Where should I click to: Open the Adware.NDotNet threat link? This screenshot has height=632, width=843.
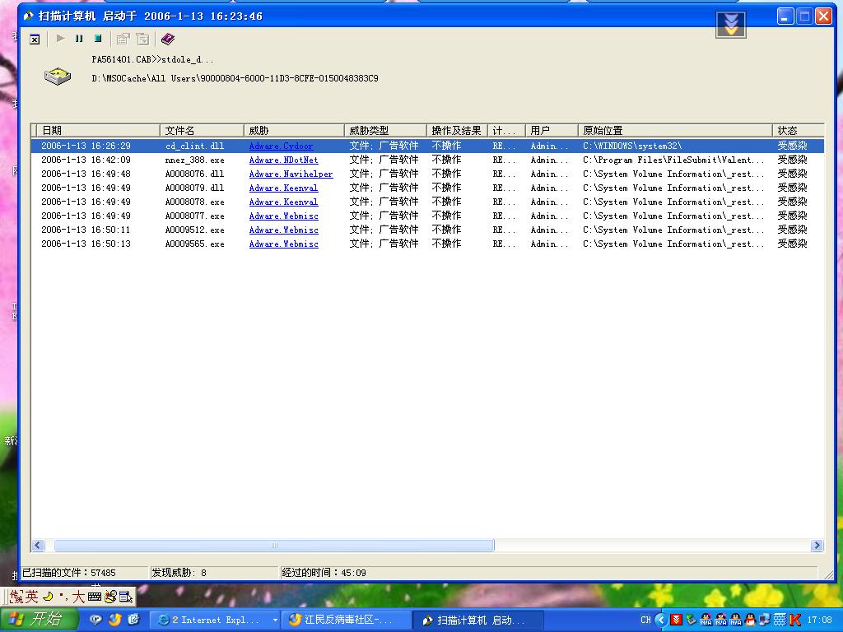(x=283, y=160)
